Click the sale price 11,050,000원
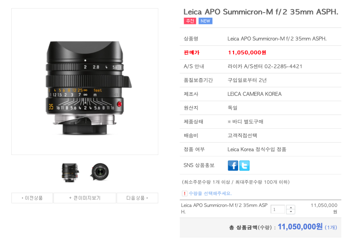The width and height of the screenshot is (354, 244). tap(247, 52)
